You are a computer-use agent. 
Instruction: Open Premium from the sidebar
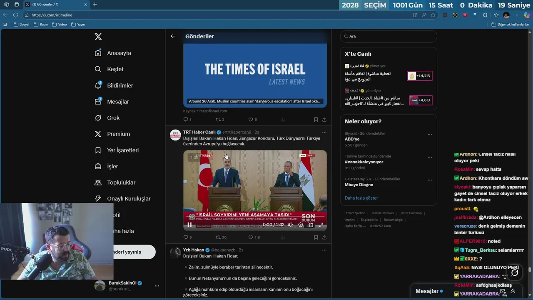tap(112, 134)
